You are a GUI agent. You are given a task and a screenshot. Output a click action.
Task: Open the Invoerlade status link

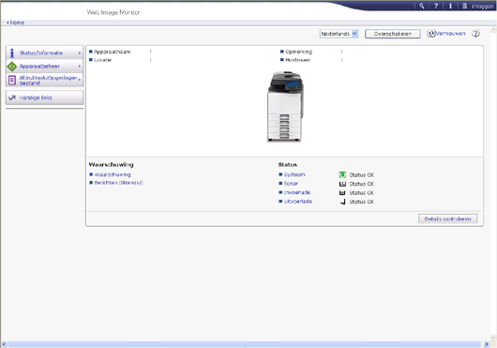pos(297,192)
